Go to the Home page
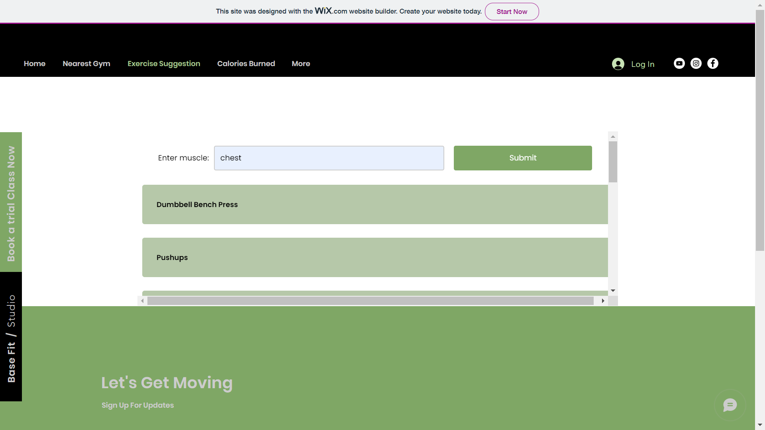Screen dimensions: 765x430 coord(35,64)
